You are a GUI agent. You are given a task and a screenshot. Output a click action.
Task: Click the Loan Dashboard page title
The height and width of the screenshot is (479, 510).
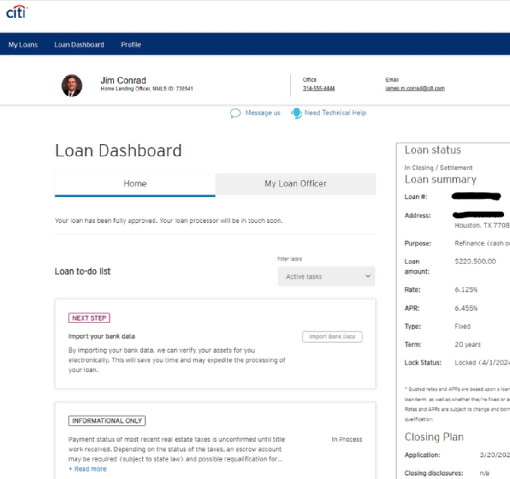119,150
